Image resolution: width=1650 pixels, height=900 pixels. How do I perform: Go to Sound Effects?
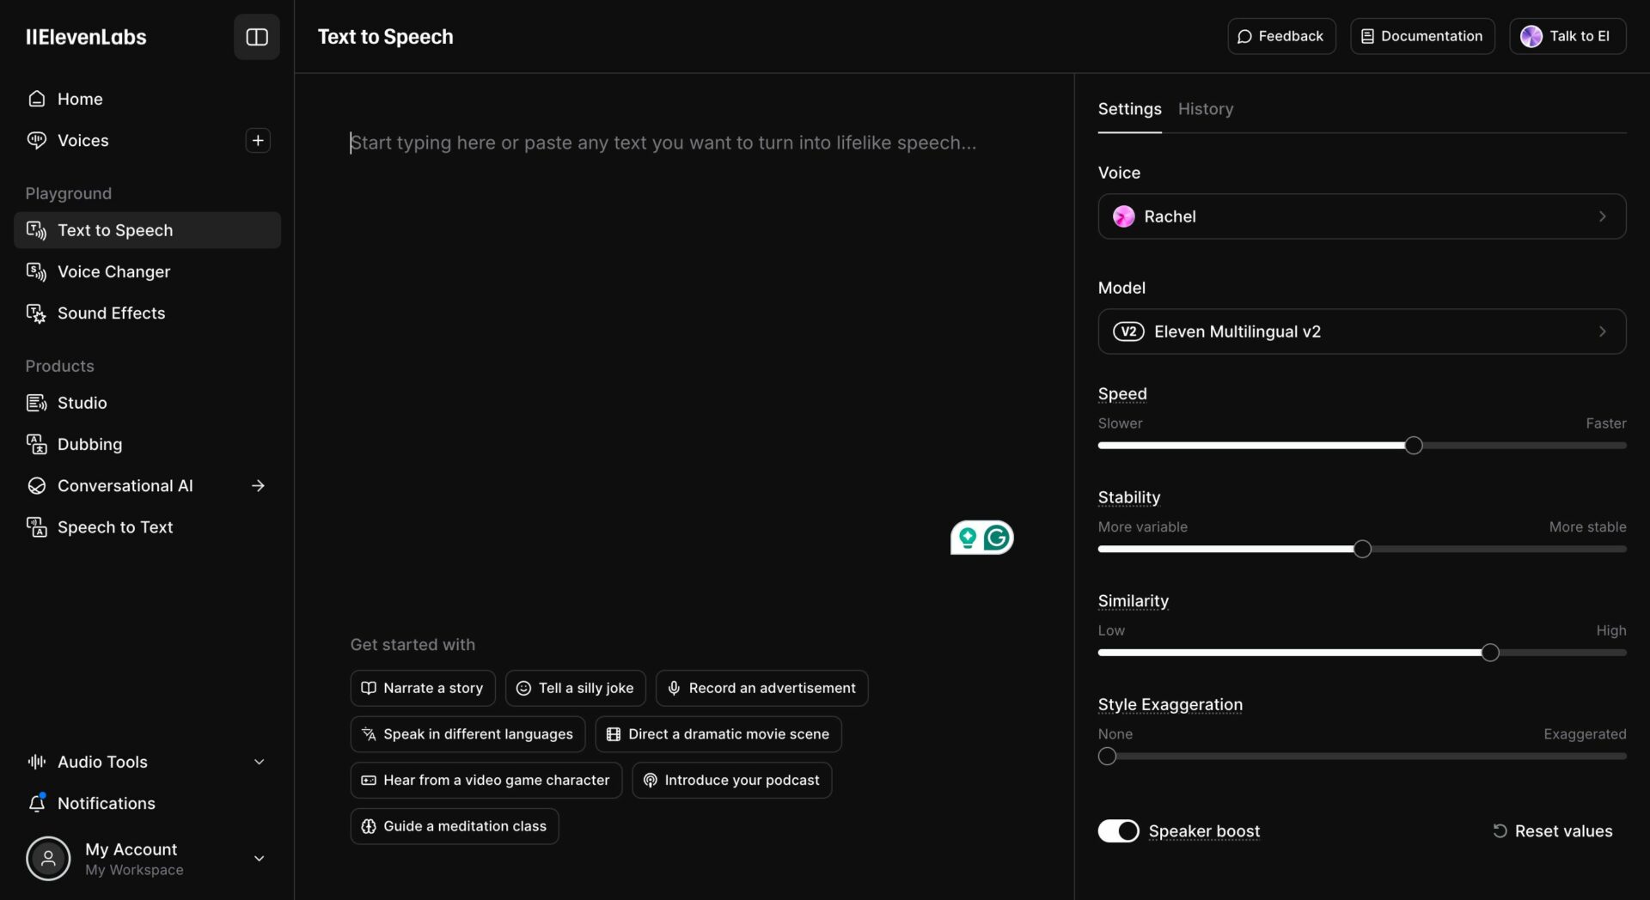(x=147, y=313)
